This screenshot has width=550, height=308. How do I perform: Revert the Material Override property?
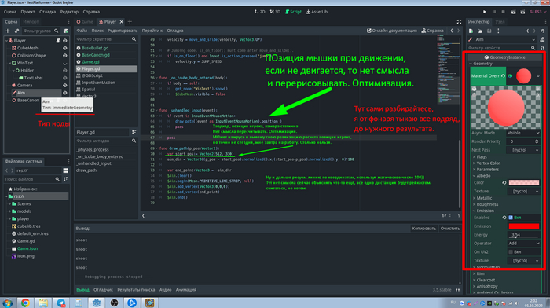[503, 75]
